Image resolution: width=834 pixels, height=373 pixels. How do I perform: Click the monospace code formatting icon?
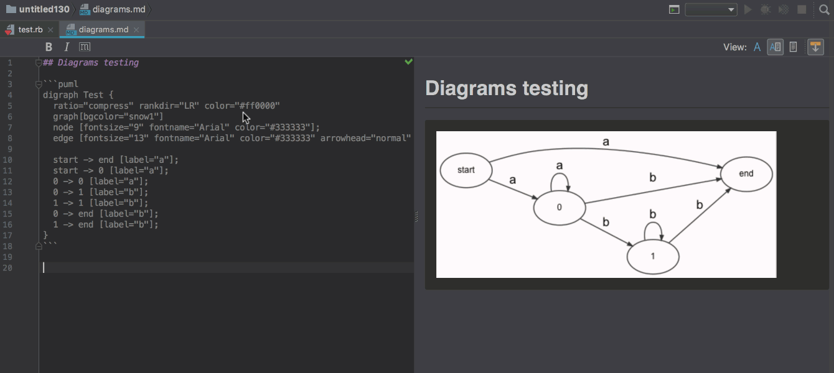[x=85, y=47]
